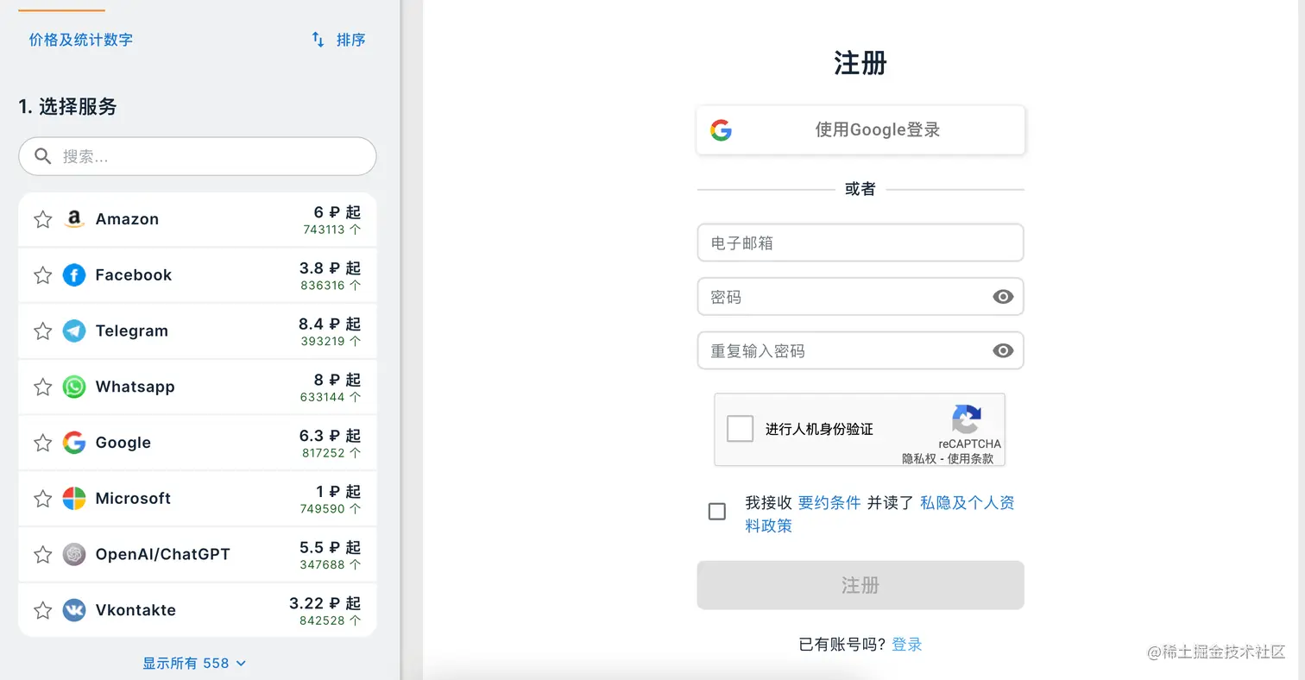Star the OpenAI/ChatGPT service

42,554
